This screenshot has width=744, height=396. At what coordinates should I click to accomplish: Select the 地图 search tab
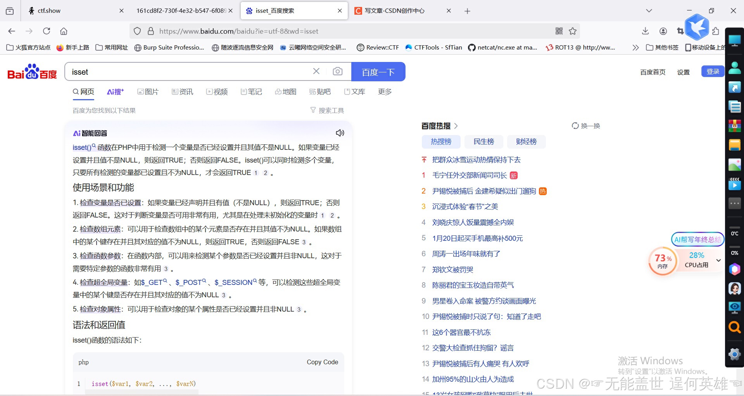point(286,92)
